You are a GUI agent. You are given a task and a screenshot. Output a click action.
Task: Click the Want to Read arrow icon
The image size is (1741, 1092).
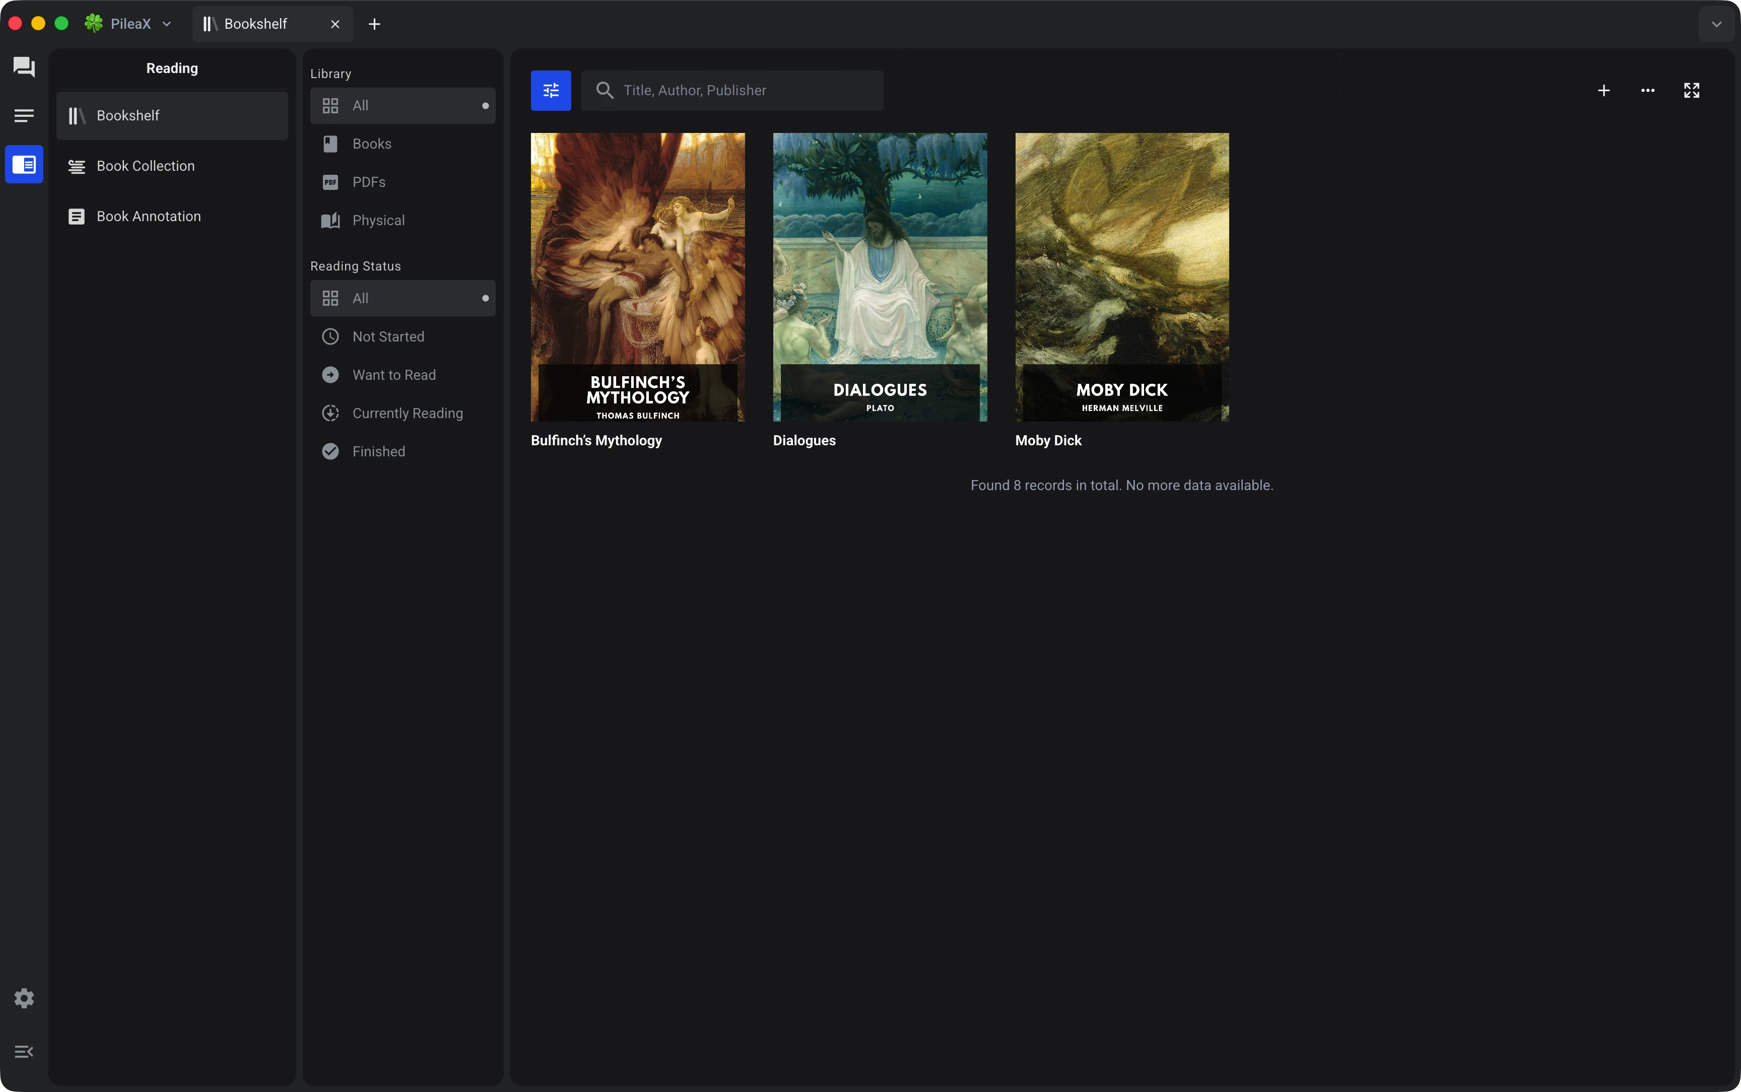coord(330,375)
